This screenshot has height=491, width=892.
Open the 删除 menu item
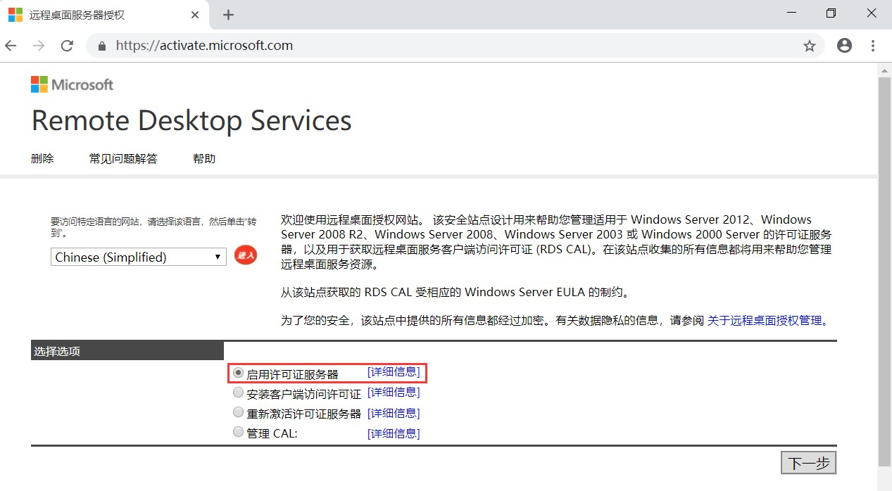42,158
